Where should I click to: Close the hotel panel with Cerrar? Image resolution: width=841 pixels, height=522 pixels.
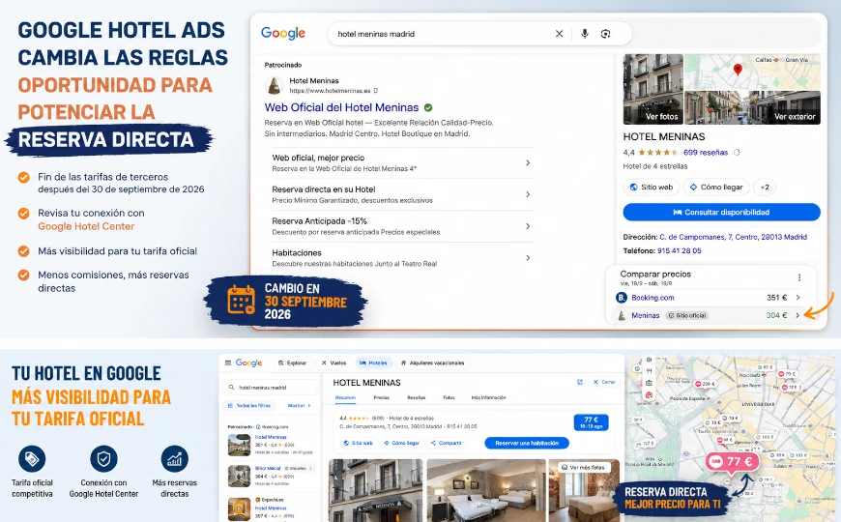[604, 382]
